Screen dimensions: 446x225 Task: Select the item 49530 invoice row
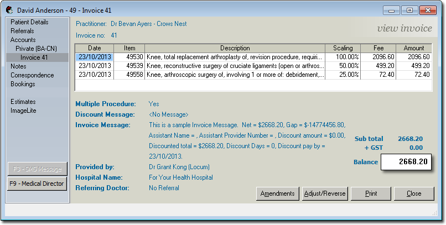tap(235, 56)
